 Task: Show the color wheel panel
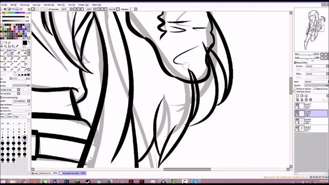2,9
